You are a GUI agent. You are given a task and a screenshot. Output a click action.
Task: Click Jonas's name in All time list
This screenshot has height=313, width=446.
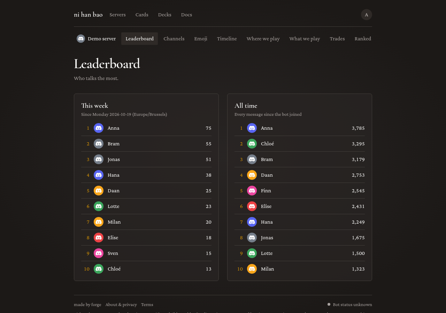tap(267, 238)
